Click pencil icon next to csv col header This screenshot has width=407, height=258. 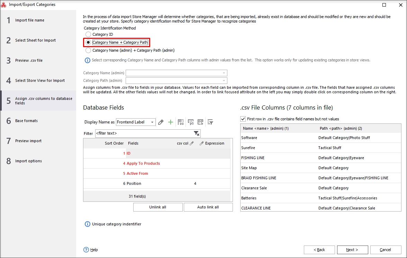(x=192, y=143)
